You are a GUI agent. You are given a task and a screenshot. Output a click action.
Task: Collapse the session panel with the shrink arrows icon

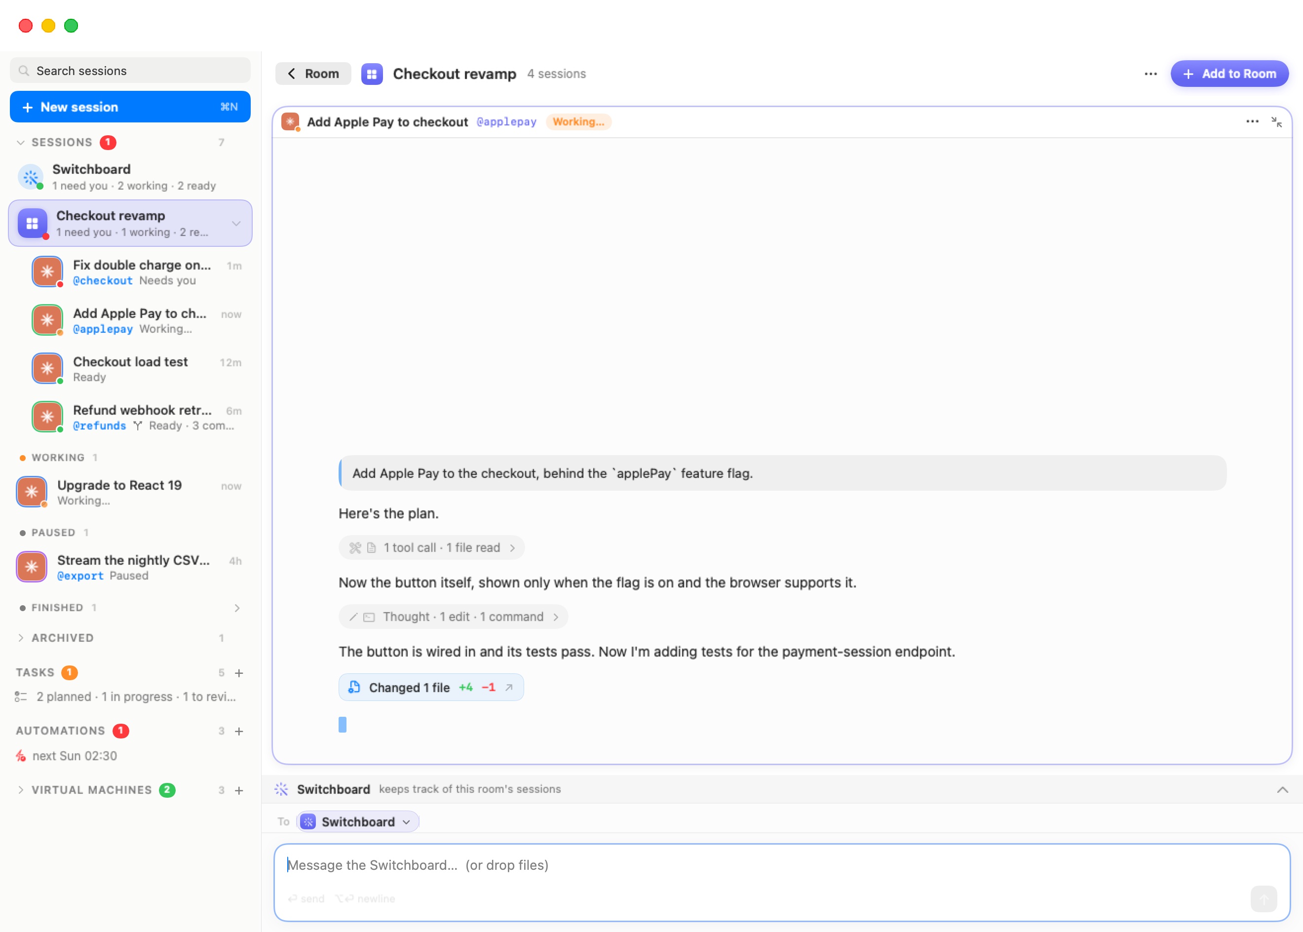point(1276,121)
